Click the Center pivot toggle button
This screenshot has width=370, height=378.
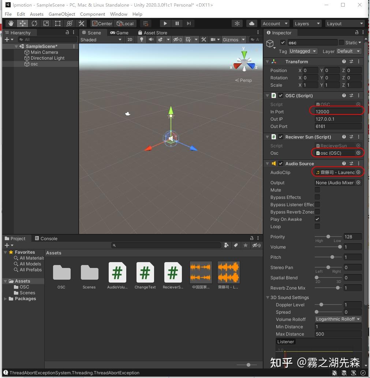102,23
